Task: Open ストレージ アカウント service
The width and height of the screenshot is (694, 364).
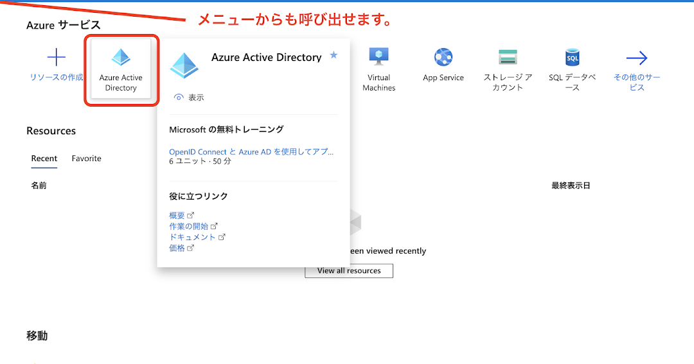Action: [x=508, y=69]
